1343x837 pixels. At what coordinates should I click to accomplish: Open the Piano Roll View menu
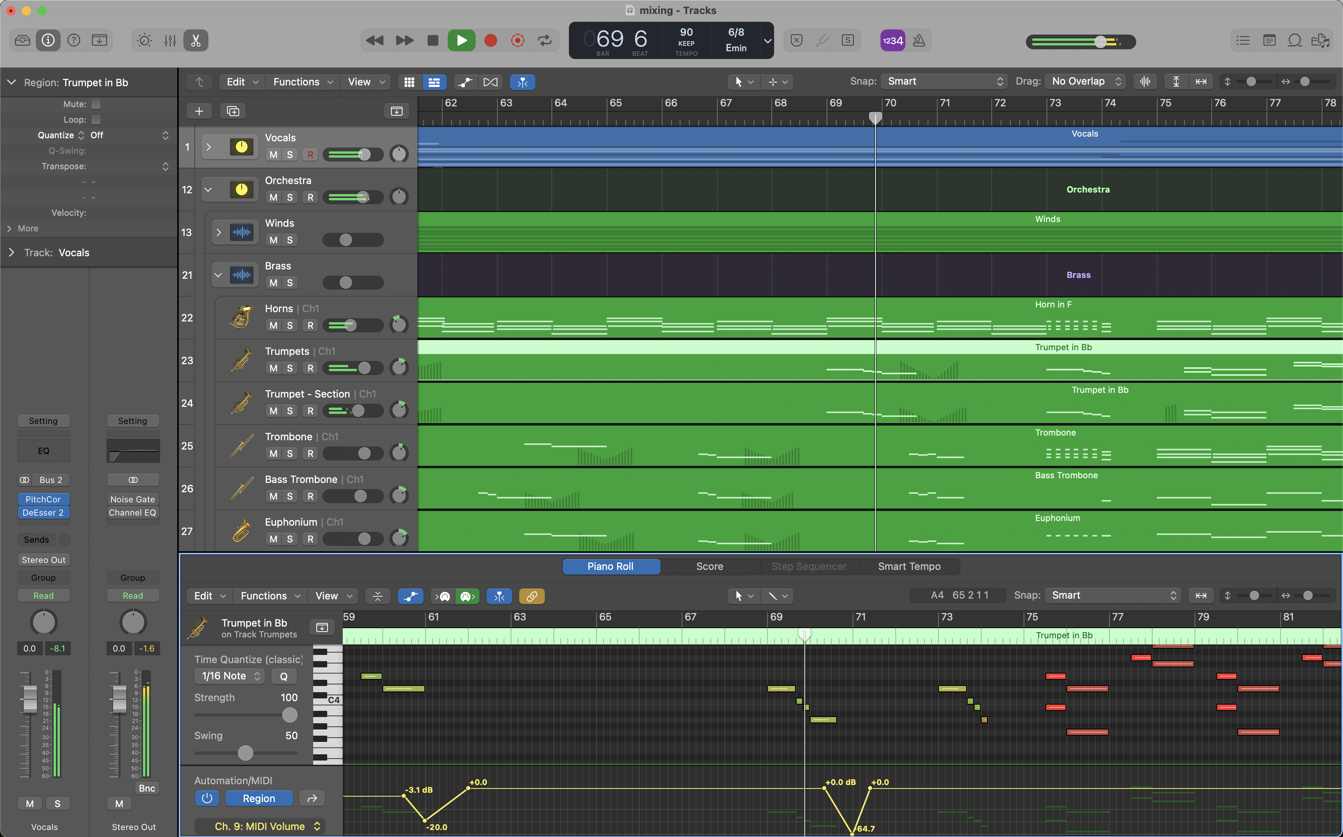(x=333, y=596)
